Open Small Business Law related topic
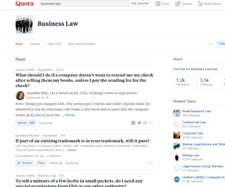 pyautogui.click(x=196, y=111)
